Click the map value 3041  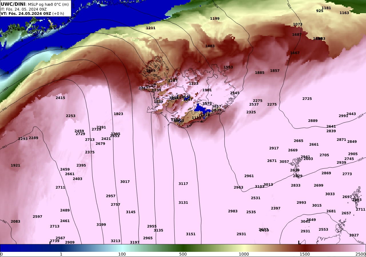click(x=305, y=222)
